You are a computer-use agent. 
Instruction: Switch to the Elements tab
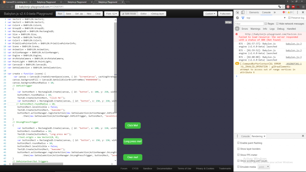[254, 12]
